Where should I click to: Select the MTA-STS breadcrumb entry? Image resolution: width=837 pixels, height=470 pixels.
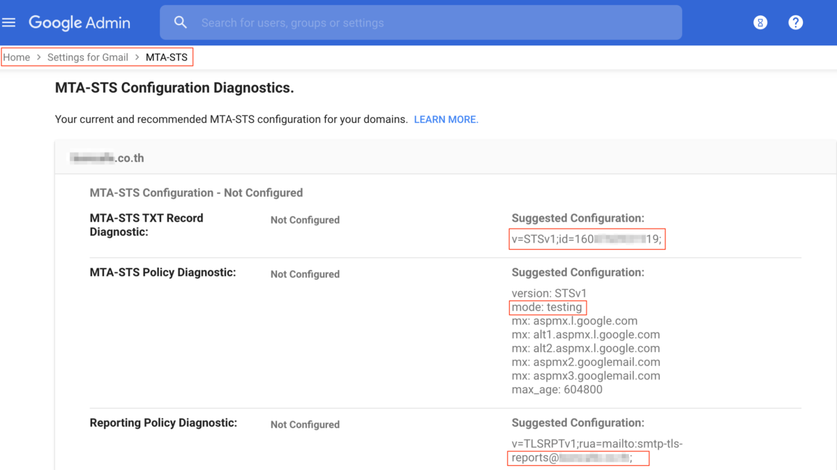coord(167,57)
